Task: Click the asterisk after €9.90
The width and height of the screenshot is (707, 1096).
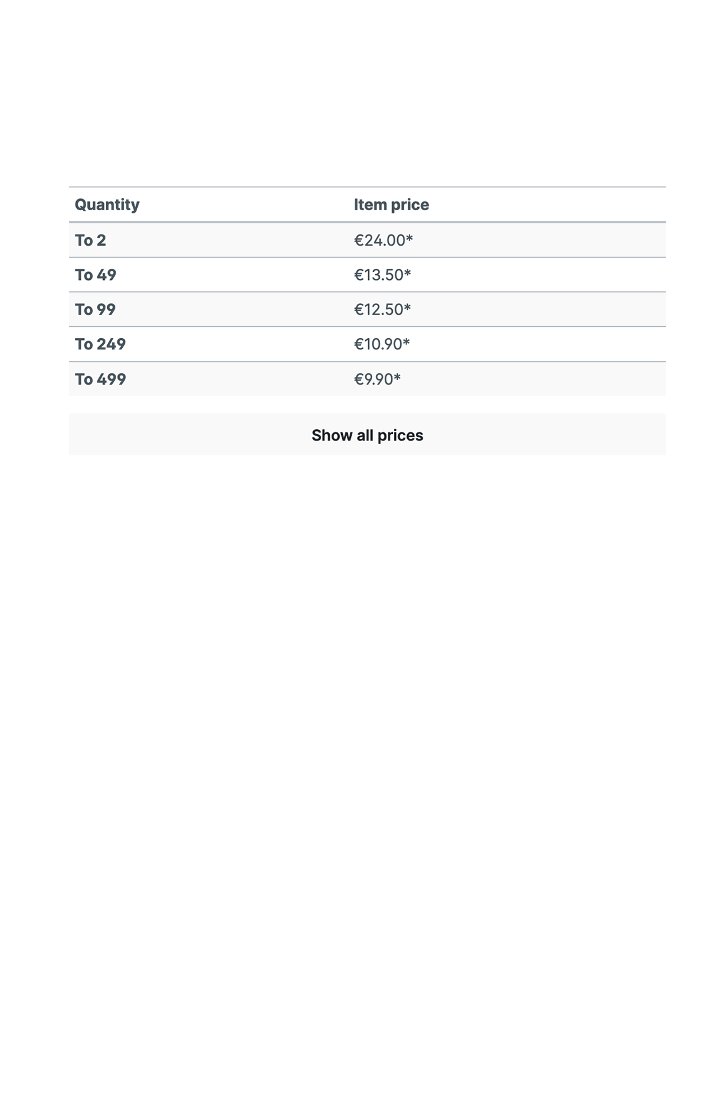Action: (397, 377)
